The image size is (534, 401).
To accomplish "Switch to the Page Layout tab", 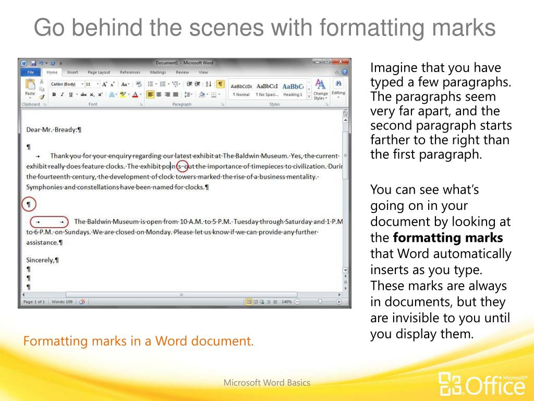I will click(99, 72).
